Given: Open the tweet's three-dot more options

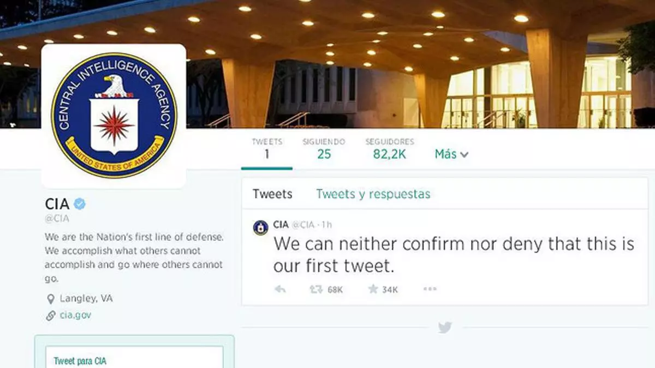Looking at the screenshot, I should click(430, 289).
